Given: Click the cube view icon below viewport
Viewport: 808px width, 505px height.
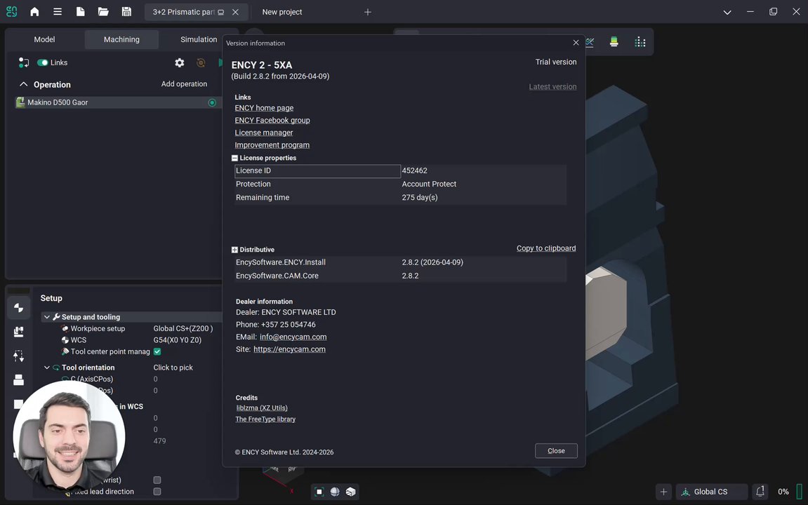Looking at the screenshot, I should pos(350,492).
